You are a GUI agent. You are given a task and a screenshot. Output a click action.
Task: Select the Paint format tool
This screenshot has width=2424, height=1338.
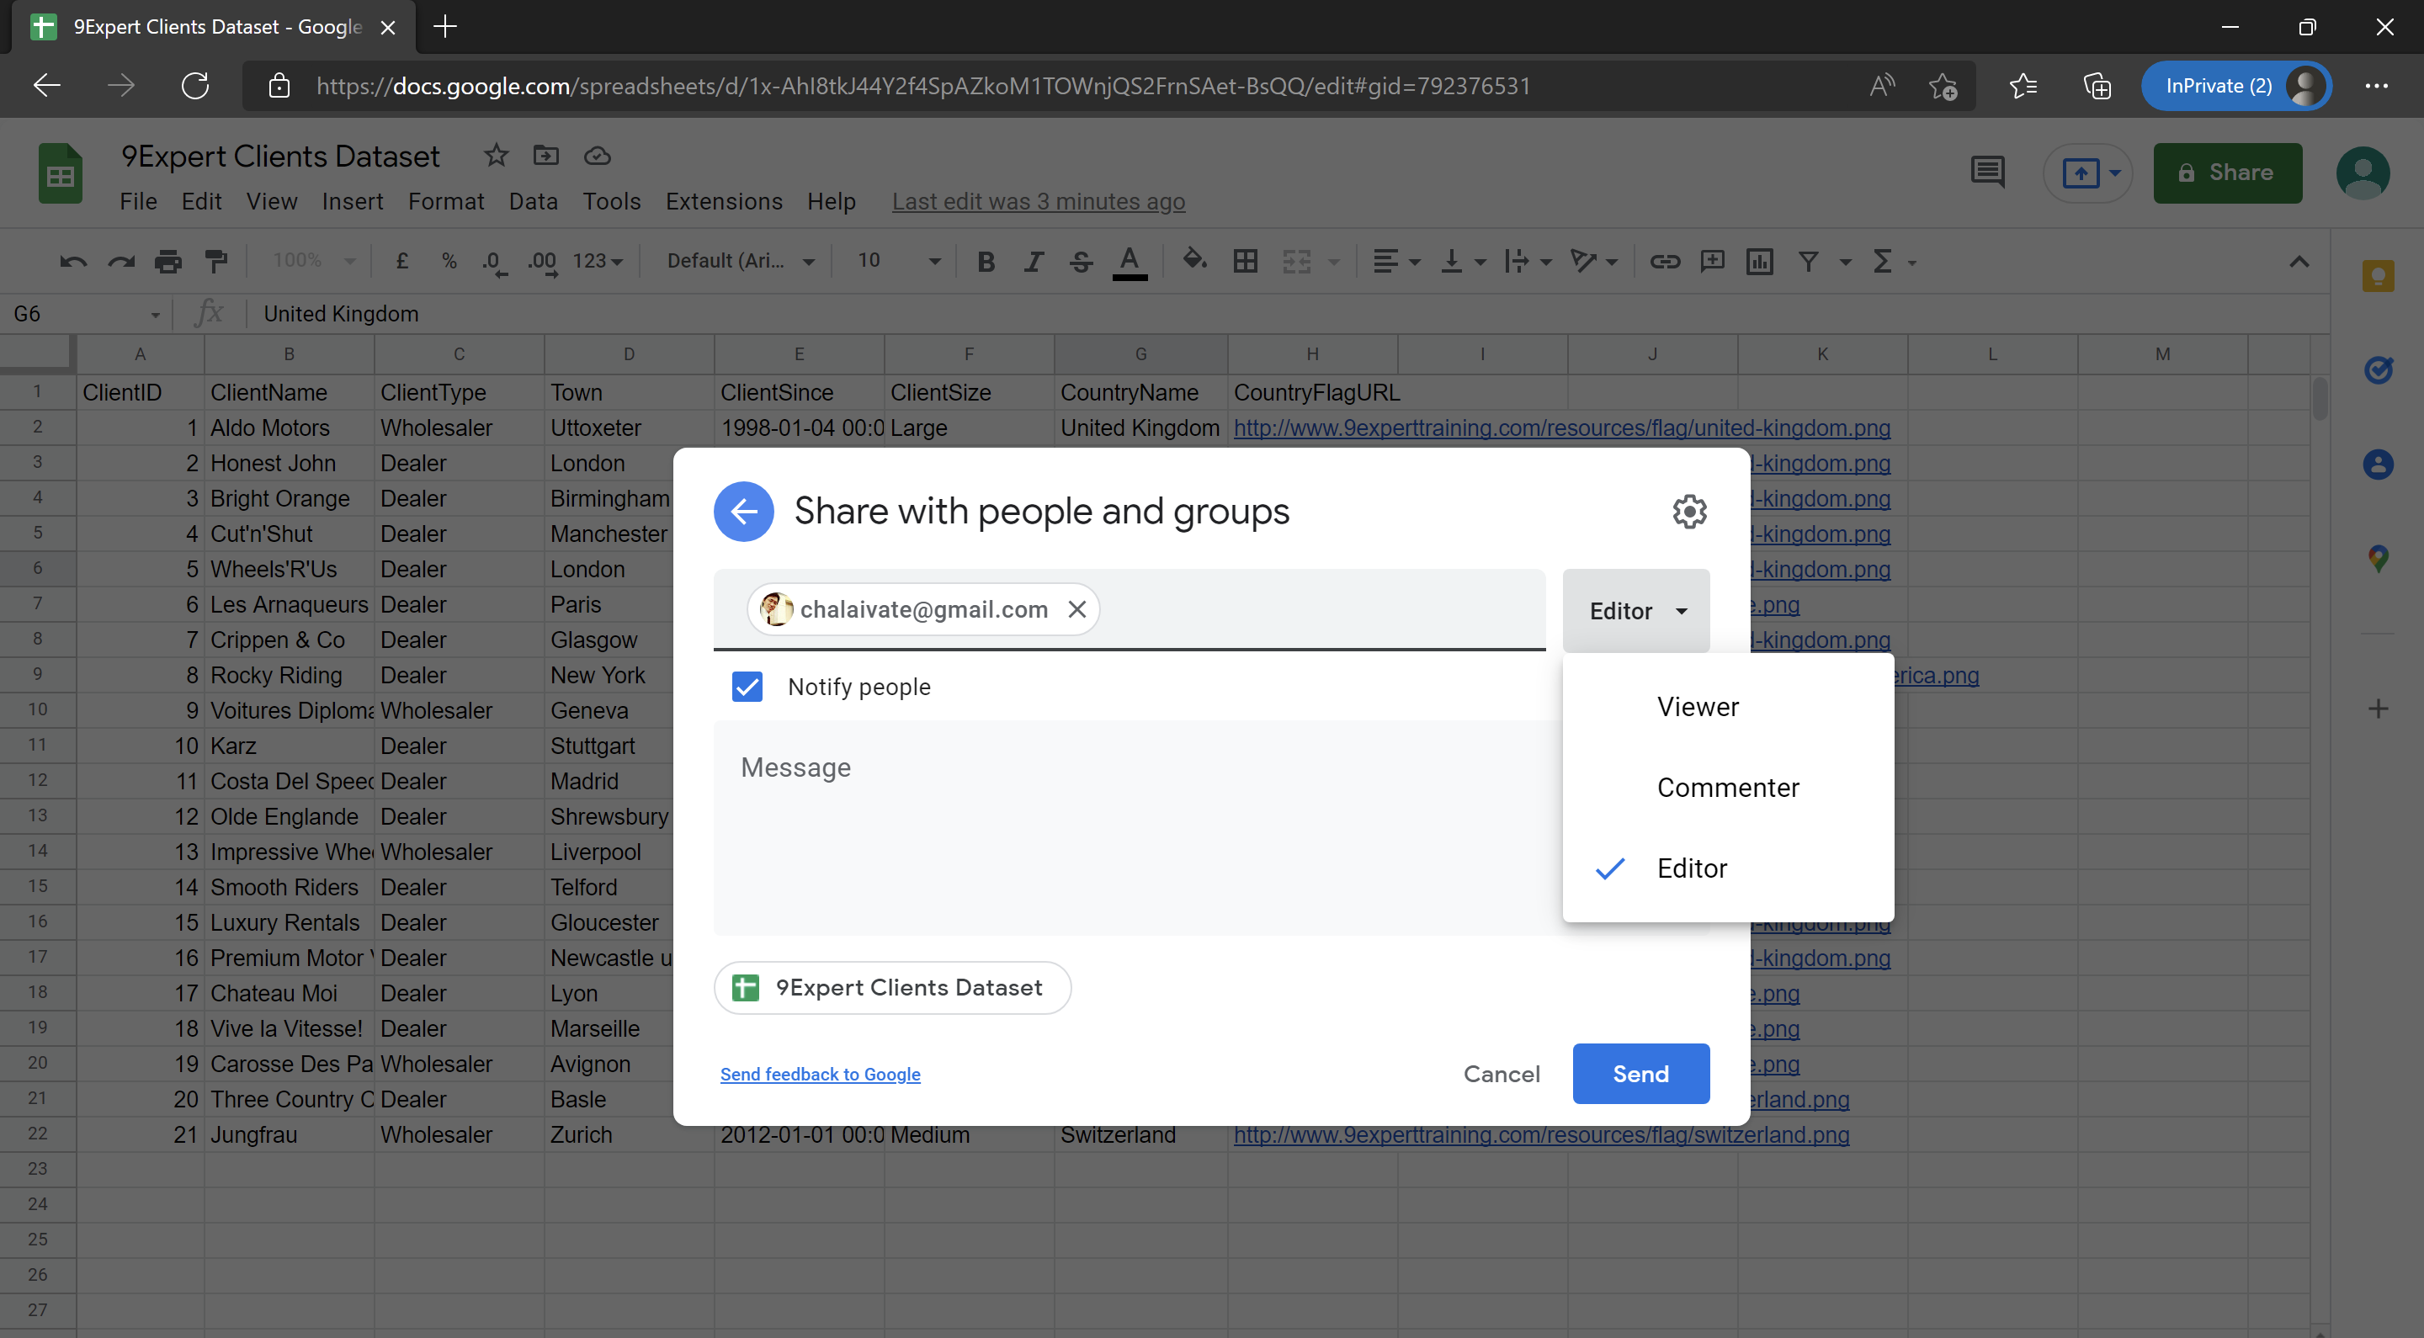click(217, 261)
